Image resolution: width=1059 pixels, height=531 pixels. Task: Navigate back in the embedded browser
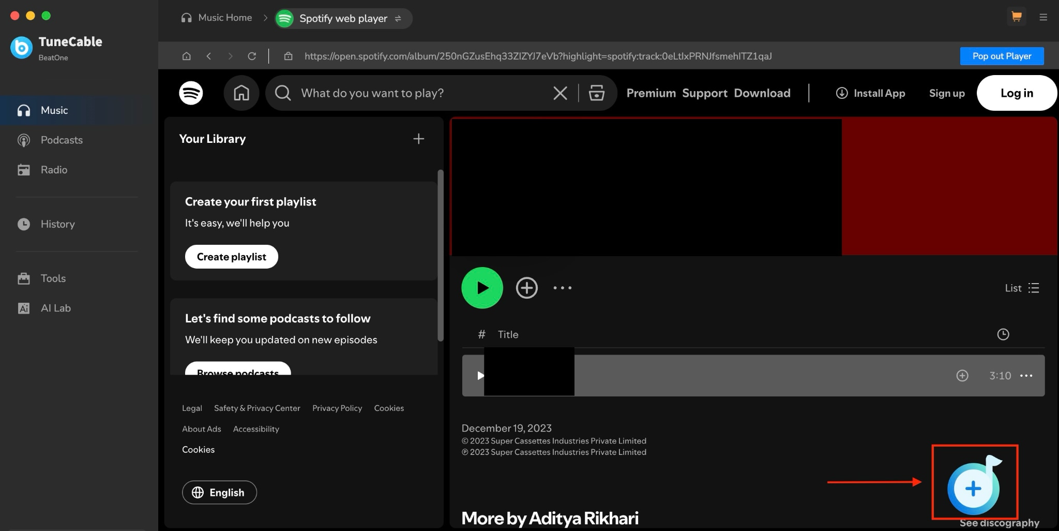click(208, 56)
